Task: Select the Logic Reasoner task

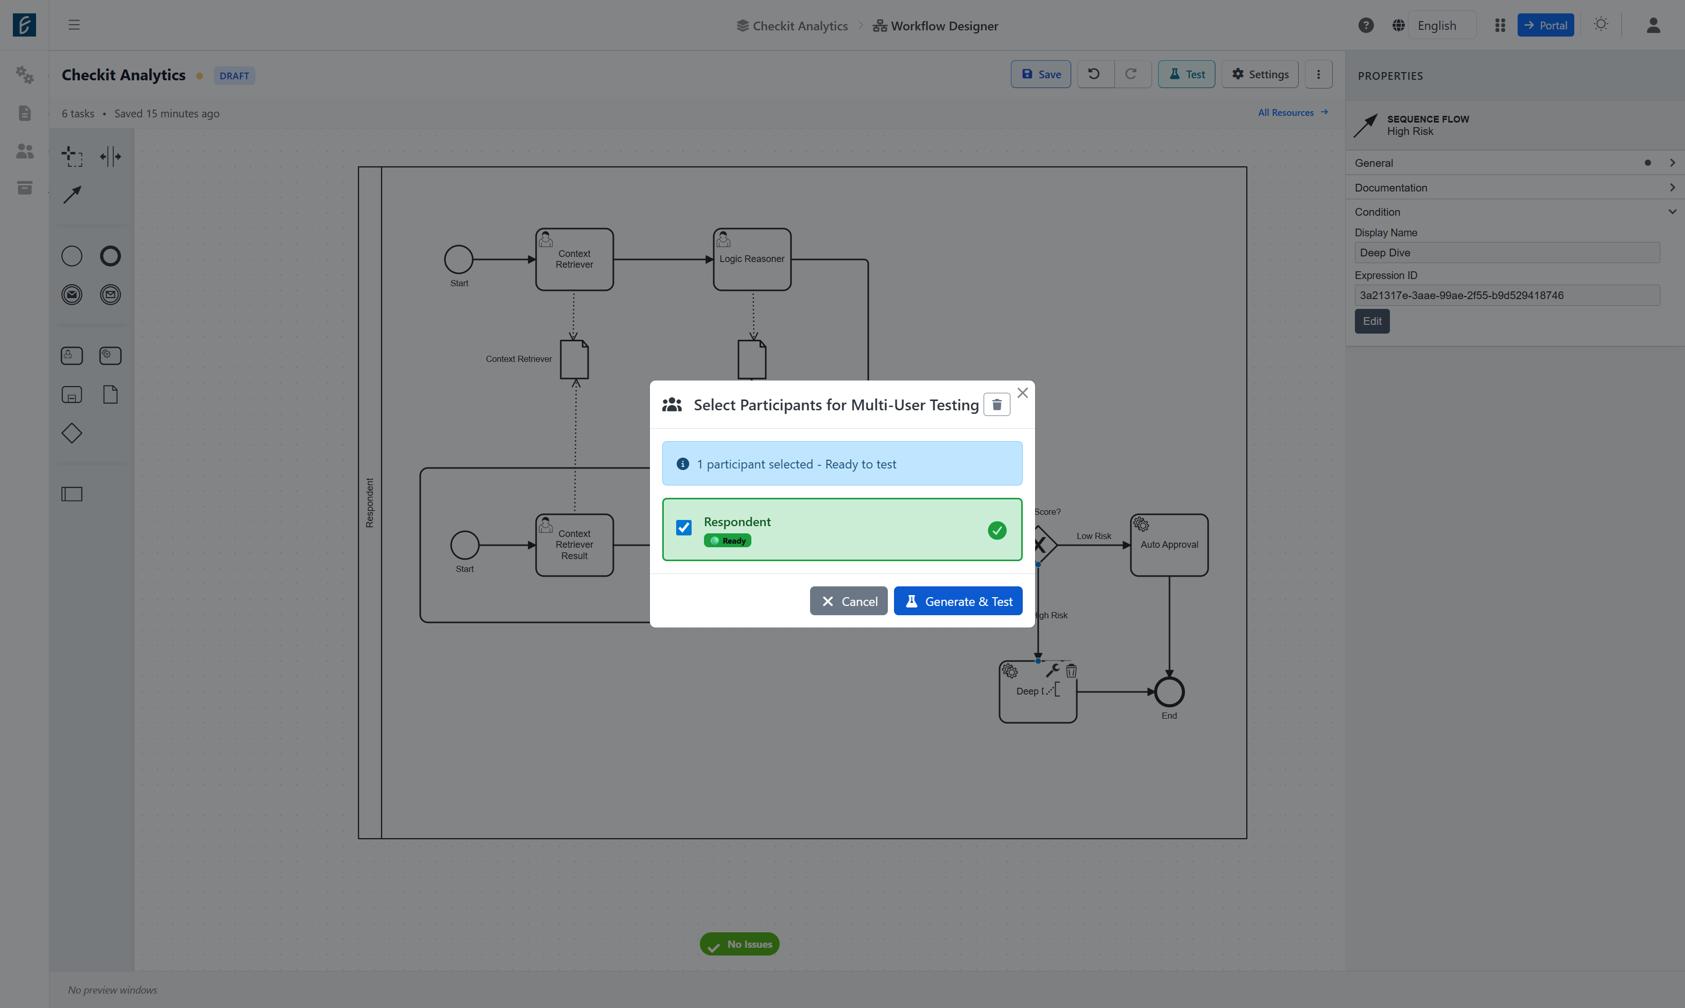Action: (752, 259)
